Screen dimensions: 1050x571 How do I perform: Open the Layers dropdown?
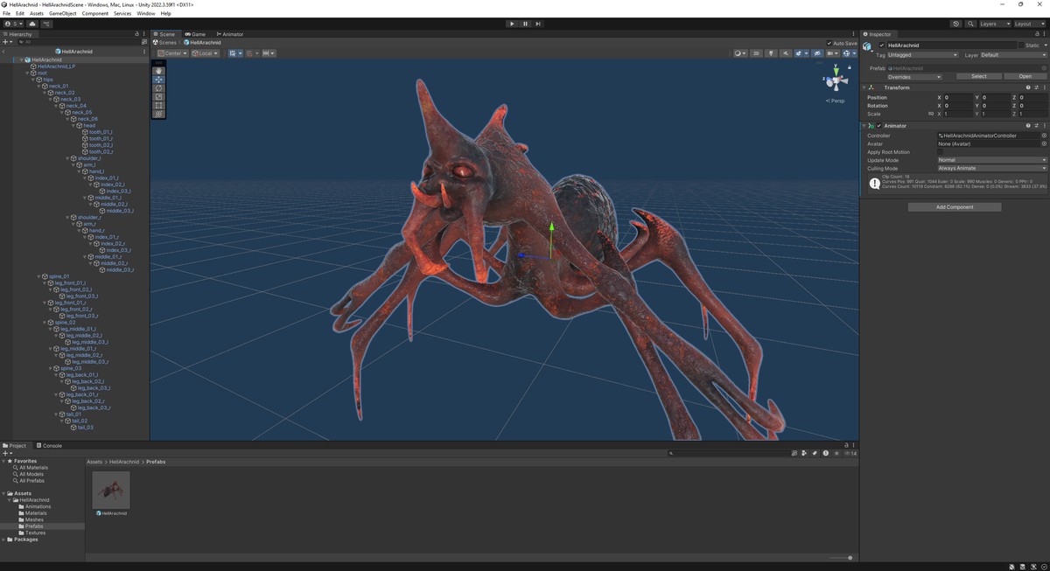click(x=995, y=24)
